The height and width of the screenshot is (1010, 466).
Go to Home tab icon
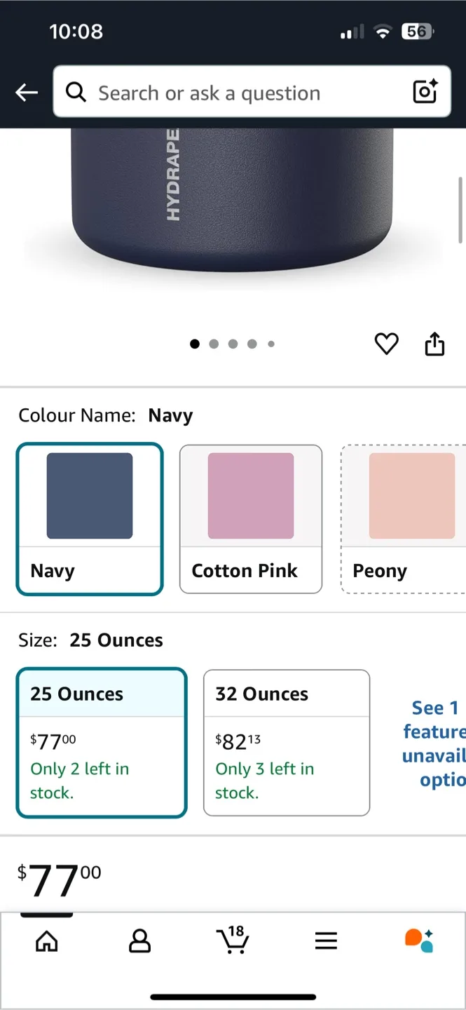coord(47,941)
